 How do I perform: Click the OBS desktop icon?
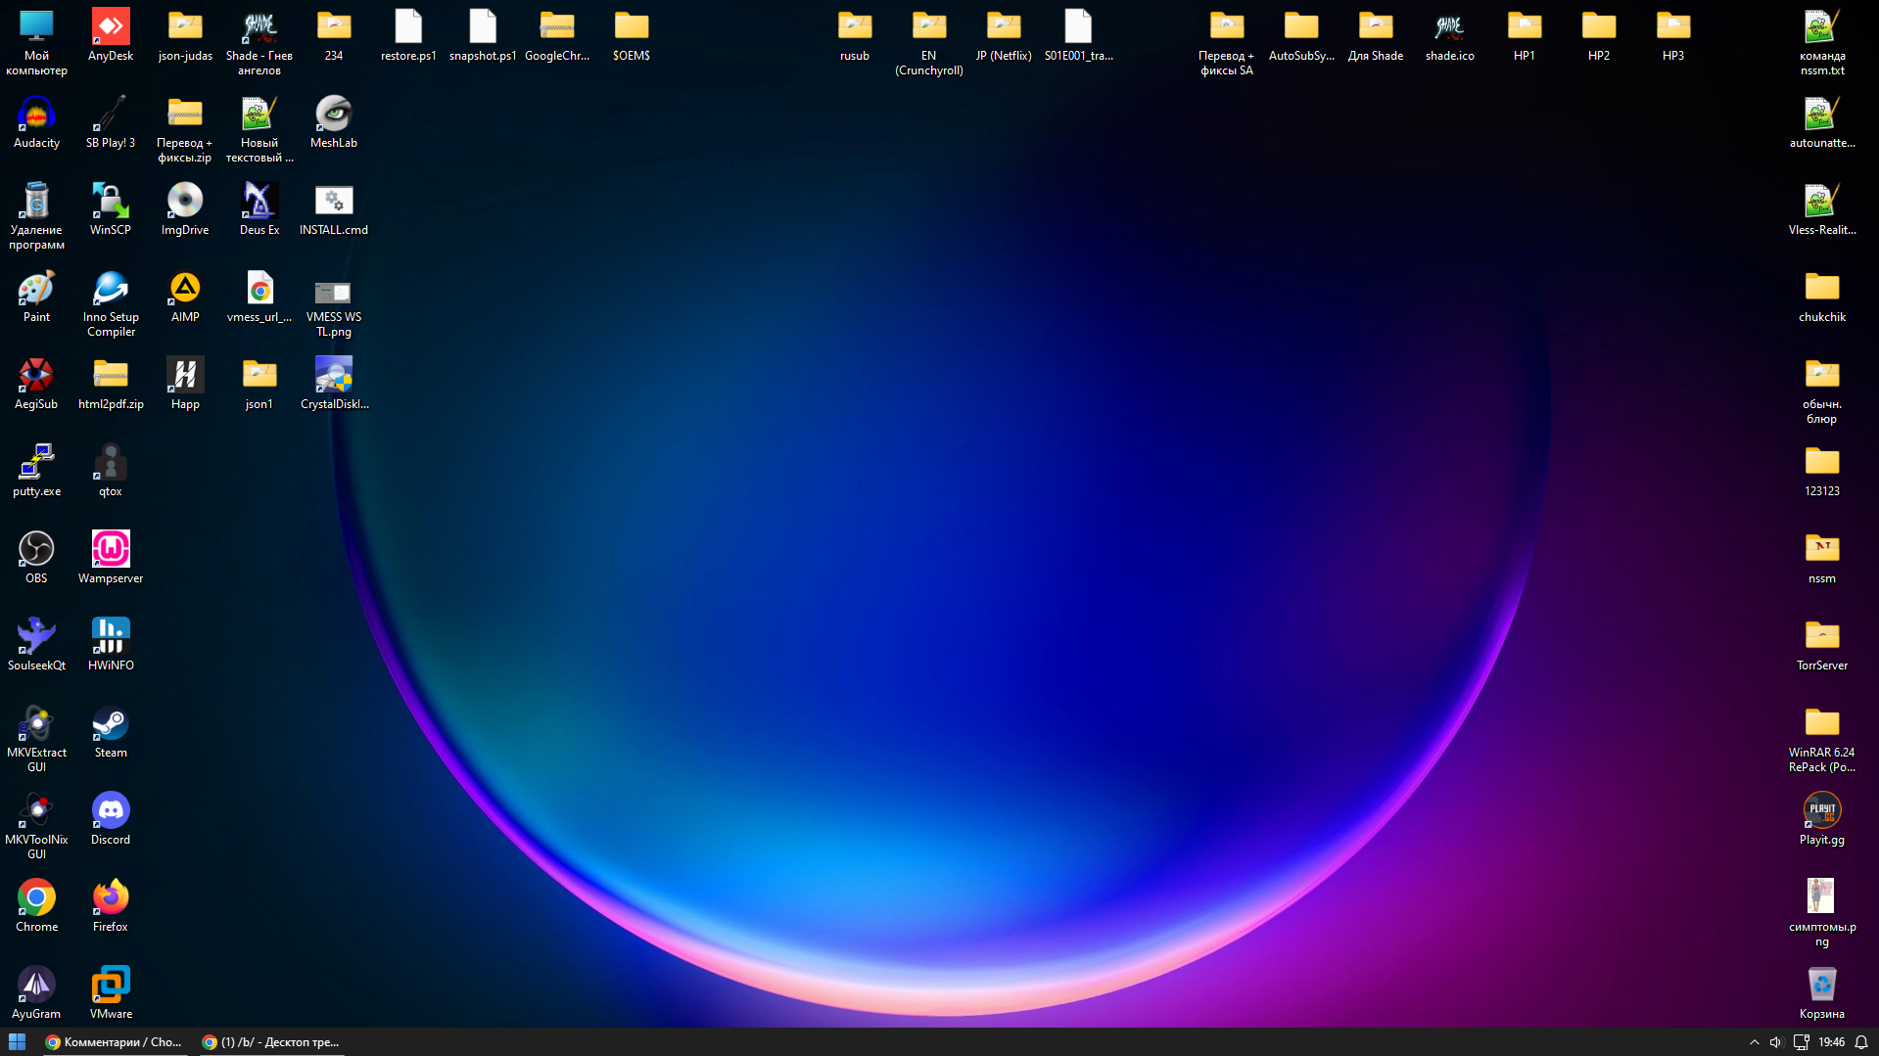(36, 550)
